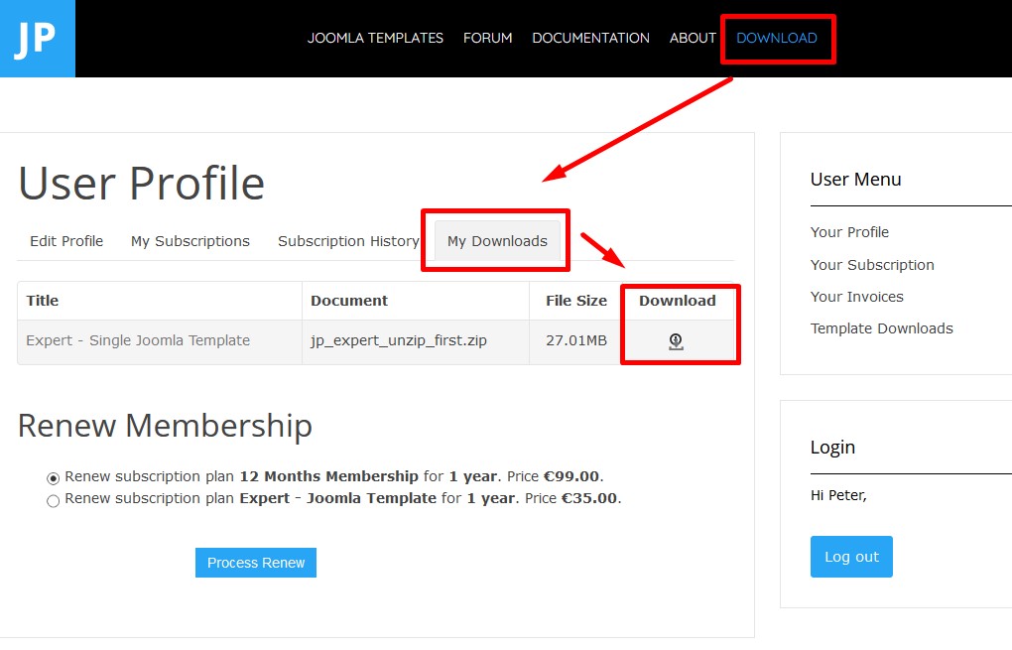Open Template Downloads link in User Menu
This screenshot has height=650, width=1012.
(x=882, y=327)
